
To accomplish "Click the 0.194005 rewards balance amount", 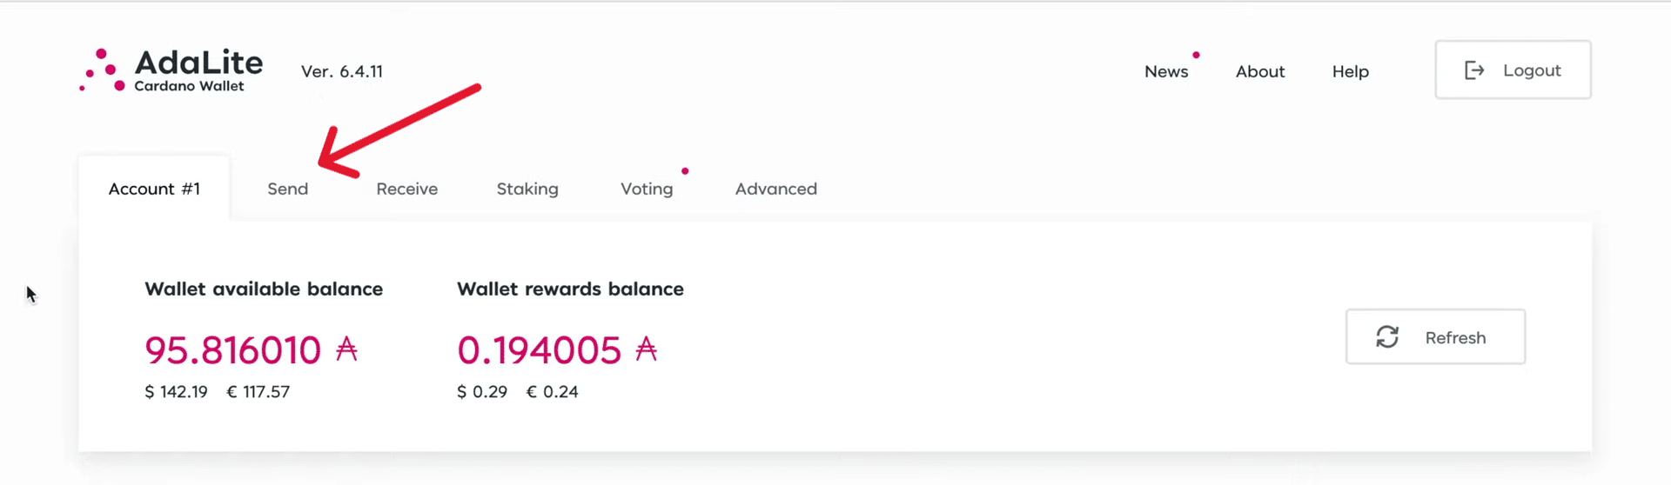I will point(539,350).
